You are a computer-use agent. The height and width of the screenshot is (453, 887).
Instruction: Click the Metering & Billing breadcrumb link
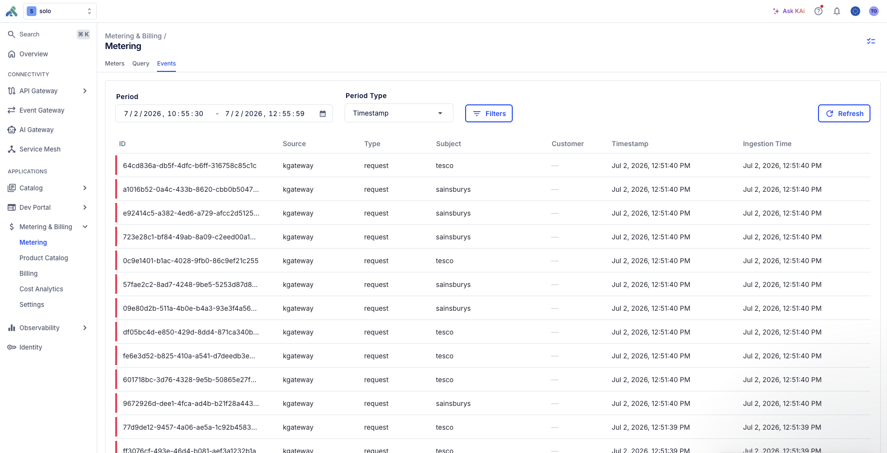coord(133,36)
